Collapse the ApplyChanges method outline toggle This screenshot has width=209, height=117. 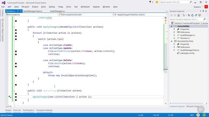click(x=14, y=27)
